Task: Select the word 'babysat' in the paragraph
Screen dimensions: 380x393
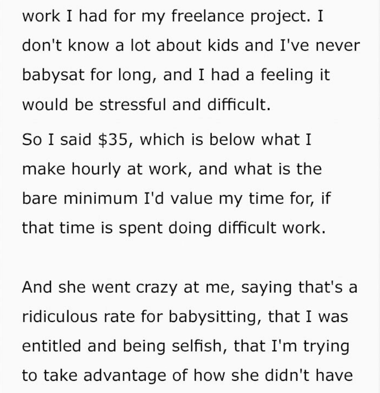Action: (x=53, y=75)
